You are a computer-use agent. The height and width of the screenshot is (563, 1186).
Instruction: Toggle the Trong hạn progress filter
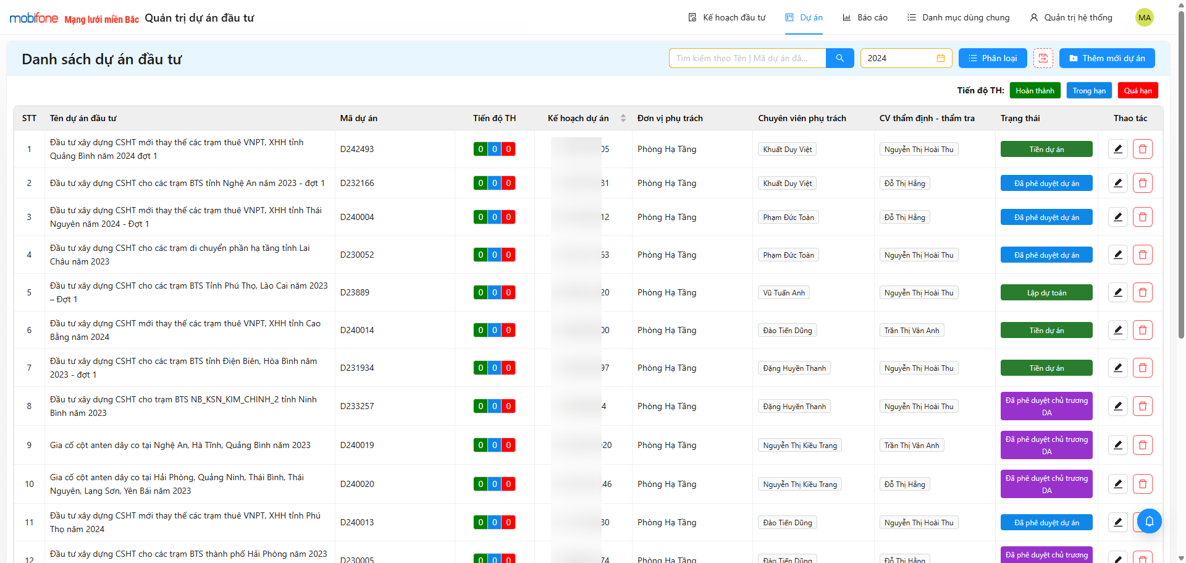click(x=1089, y=91)
